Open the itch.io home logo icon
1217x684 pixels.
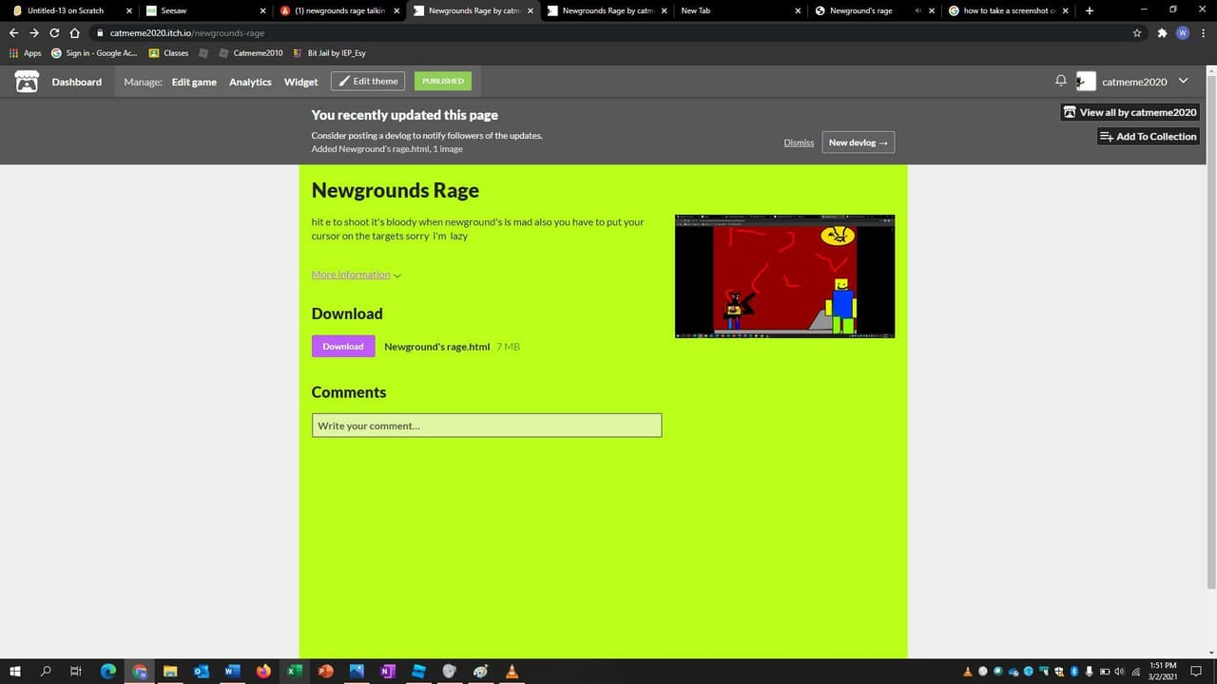(x=27, y=82)
